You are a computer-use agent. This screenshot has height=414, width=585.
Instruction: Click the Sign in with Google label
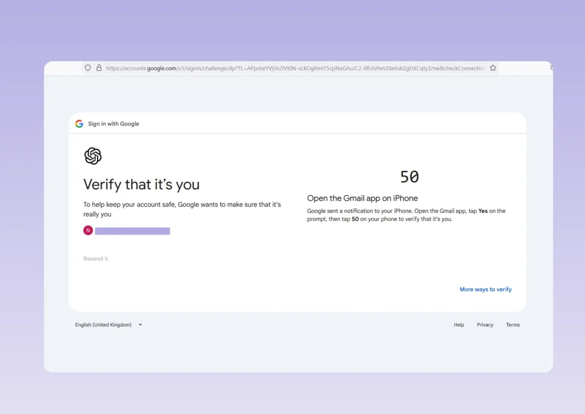(114, 124)
